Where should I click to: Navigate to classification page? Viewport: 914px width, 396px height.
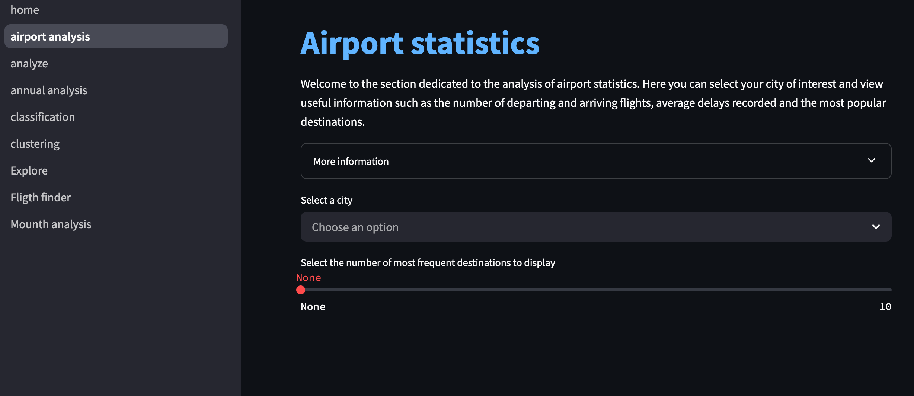coord(43,117)
